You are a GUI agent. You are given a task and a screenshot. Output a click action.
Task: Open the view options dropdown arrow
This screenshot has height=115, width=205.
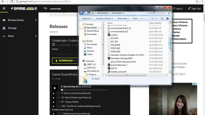pyautogui.click(x=156, y=19)
